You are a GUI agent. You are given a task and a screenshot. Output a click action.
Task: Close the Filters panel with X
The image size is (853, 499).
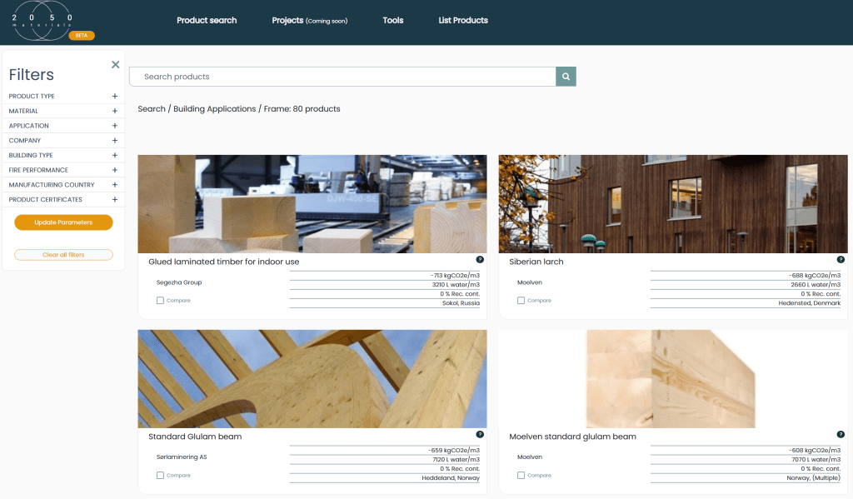[x=116, y=64]
